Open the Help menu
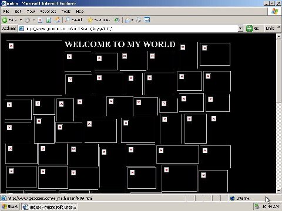The height and width of the screenshot is (211, 282). pos(80,12)
